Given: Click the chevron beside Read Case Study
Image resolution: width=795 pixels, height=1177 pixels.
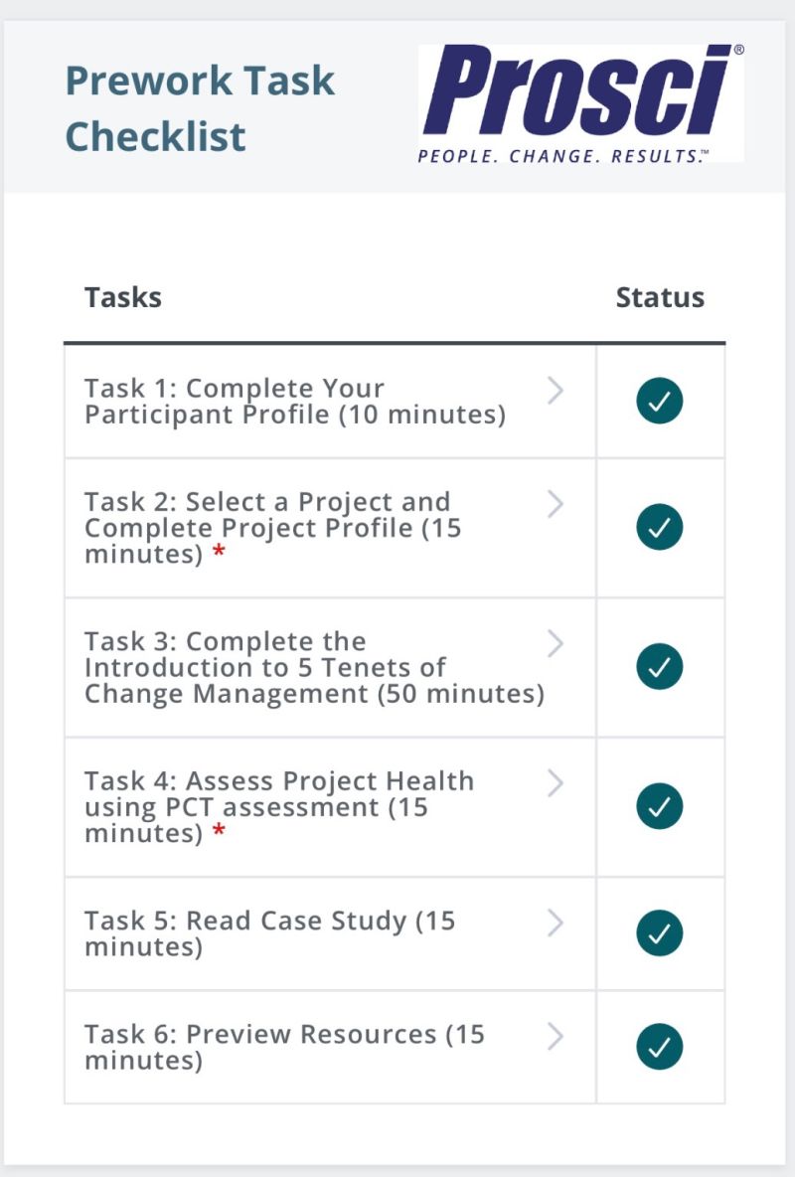Looking at the screenshot, I should coord(555,923).
